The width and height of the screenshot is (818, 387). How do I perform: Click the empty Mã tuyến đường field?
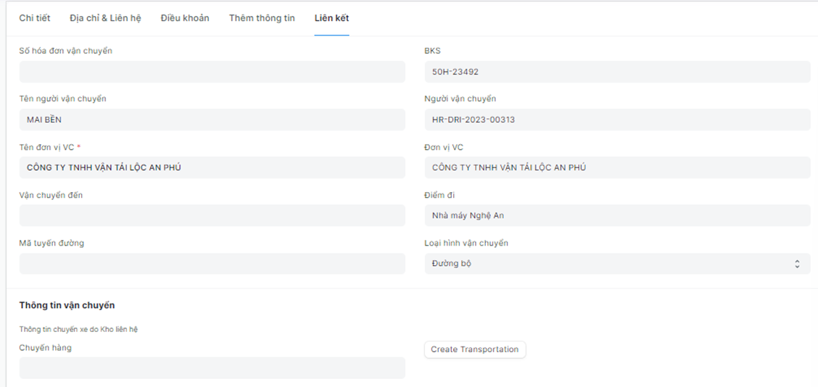pyautogui.click(x=212, y=264)
